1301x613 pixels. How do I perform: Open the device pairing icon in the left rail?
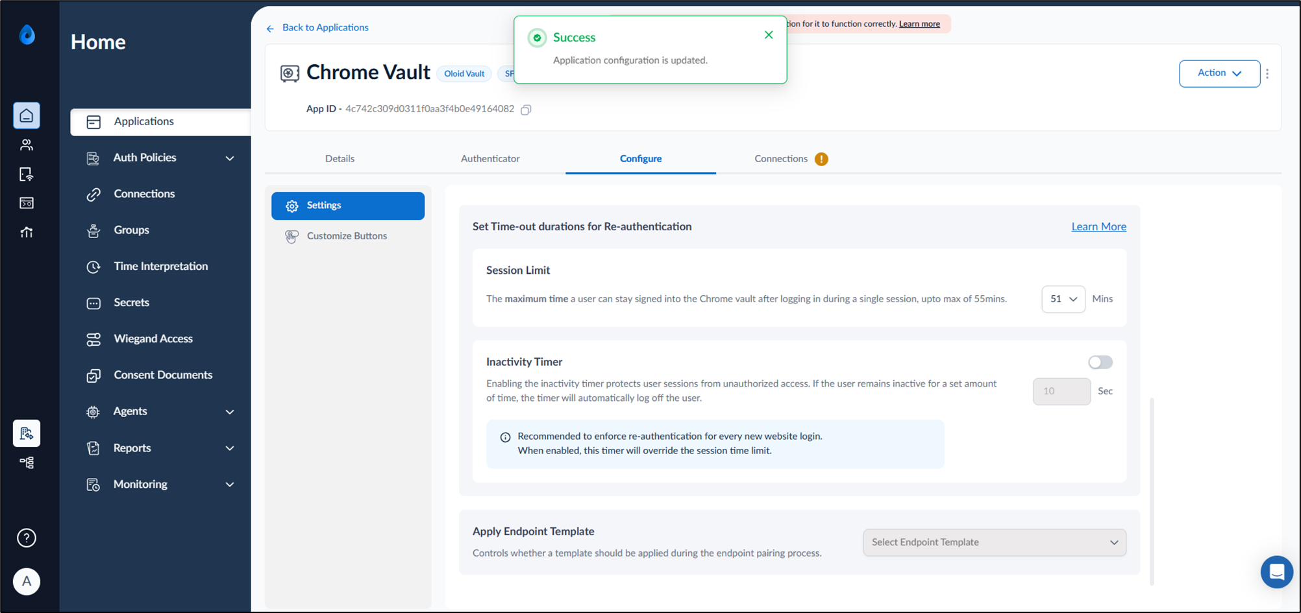click(x=27, y=174)
